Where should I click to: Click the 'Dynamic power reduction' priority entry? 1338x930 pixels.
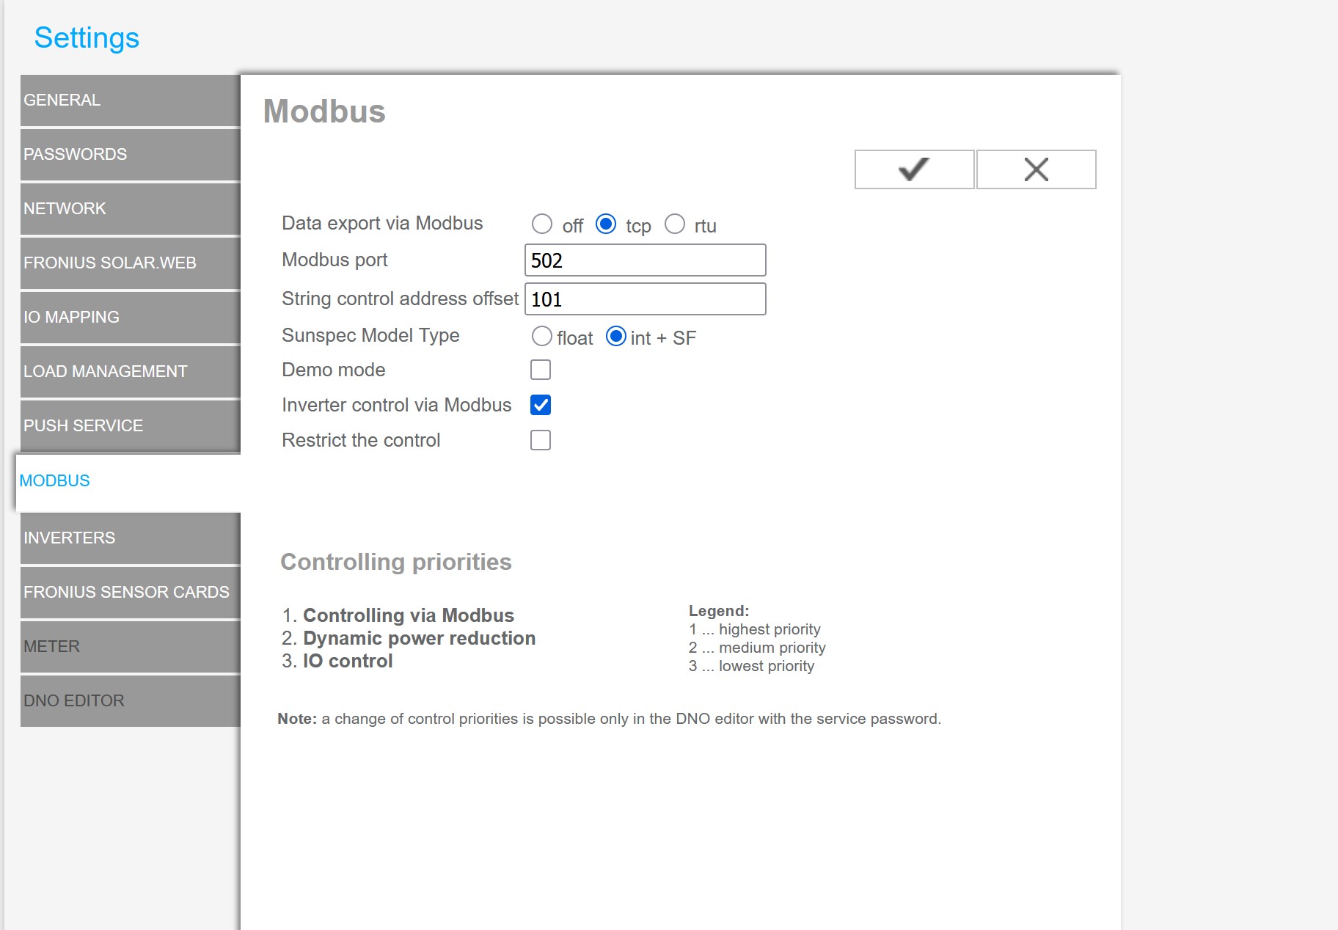419,638
